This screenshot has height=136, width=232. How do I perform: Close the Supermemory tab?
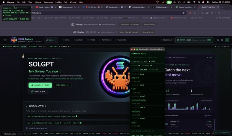tap(78, 7)
